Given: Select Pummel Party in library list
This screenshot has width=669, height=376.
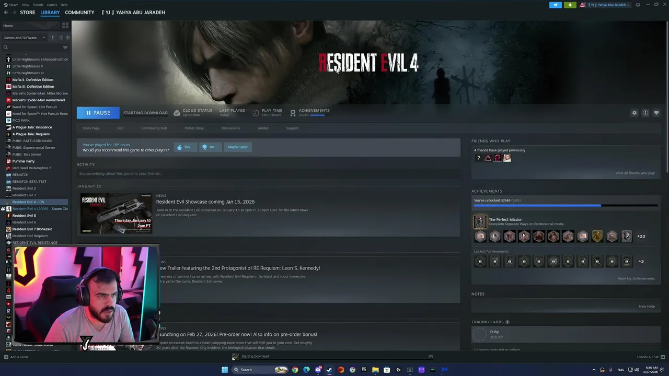Looking at the screenshot, I should [x=24, y=161].
